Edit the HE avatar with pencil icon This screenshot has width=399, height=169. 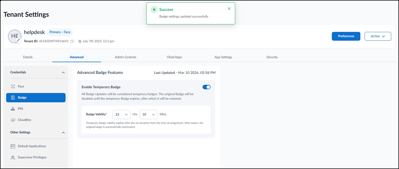tap(18, 40)
